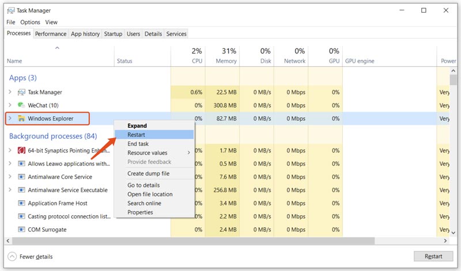Click the Windows Explorer folder icon

click(x=21, y=119)
